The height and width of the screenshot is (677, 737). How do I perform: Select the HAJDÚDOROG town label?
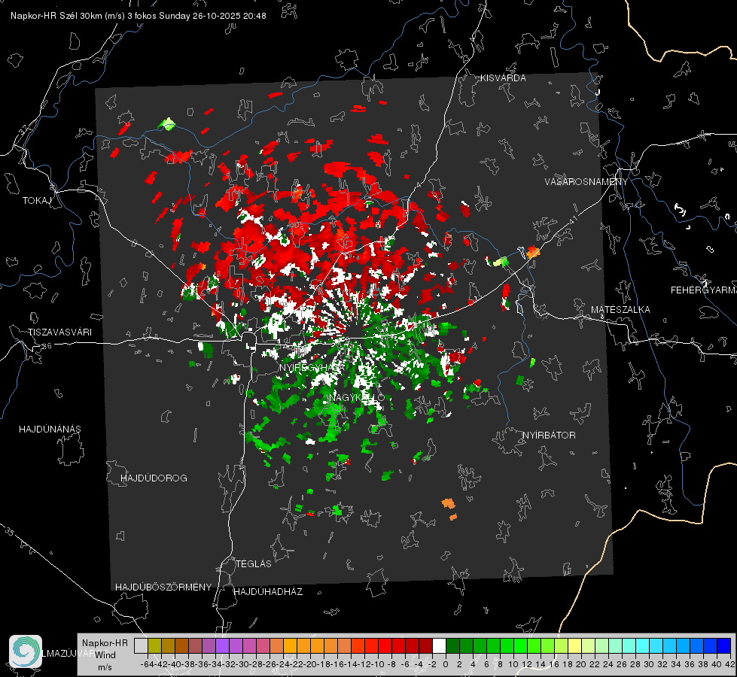pyautogui.click(x=154, y=478)
